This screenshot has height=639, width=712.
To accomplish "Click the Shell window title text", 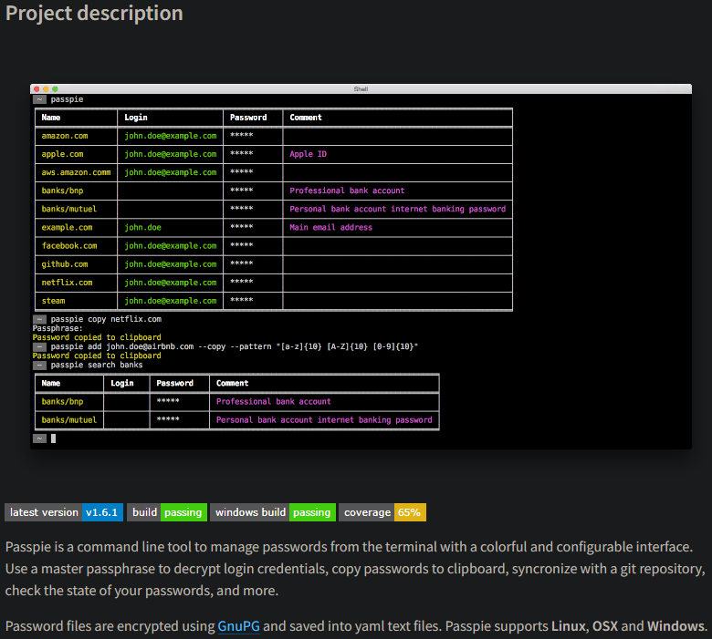I will (x=360, y=88).
